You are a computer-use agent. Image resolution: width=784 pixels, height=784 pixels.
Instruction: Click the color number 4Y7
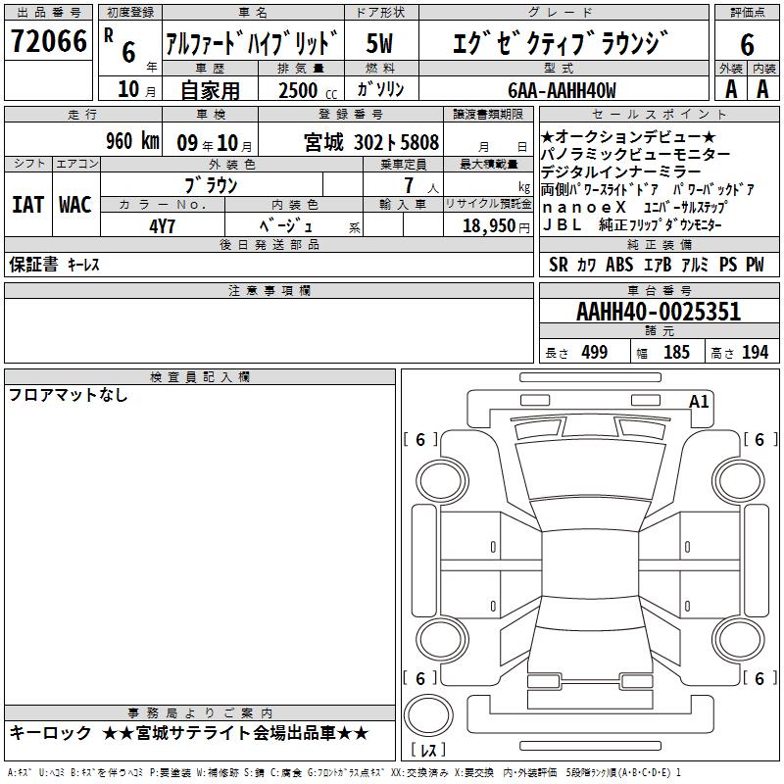coord(162,224)
